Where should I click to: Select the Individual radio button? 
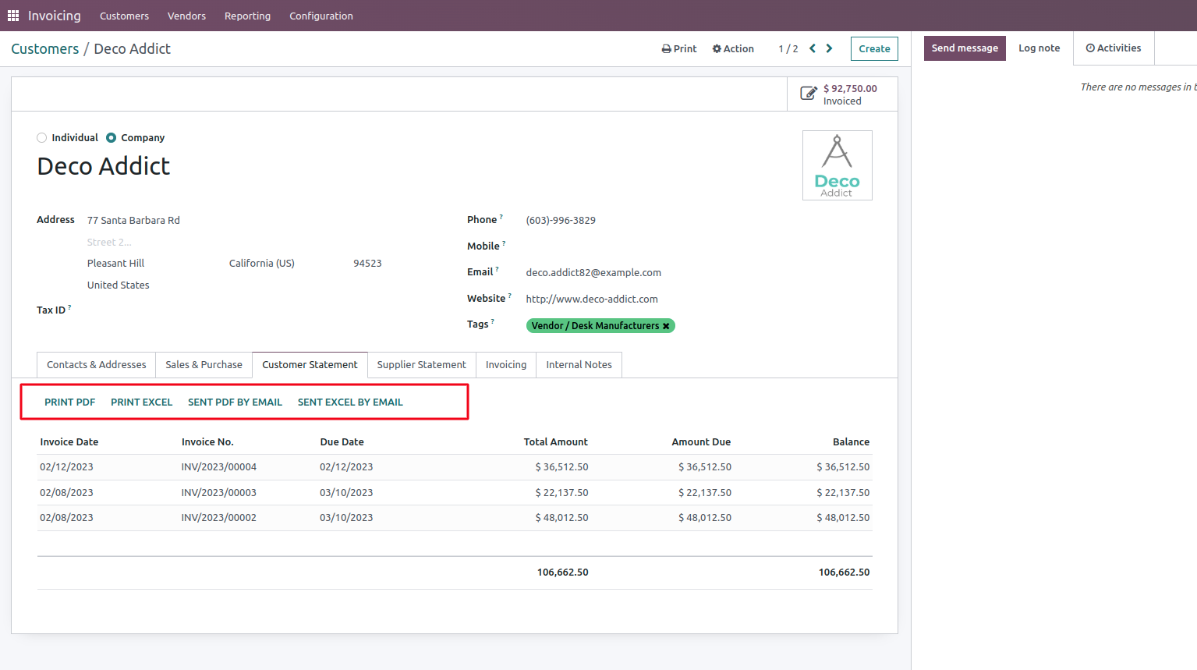[42, 138]
